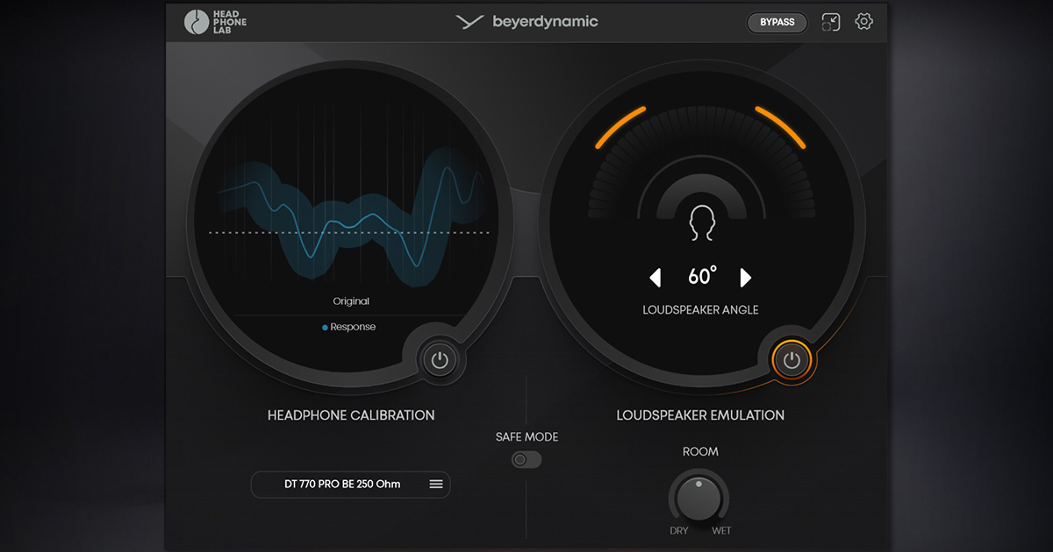Enable Safe Mode
This screenshot has width=1053, height=552.
pos(526,459)
